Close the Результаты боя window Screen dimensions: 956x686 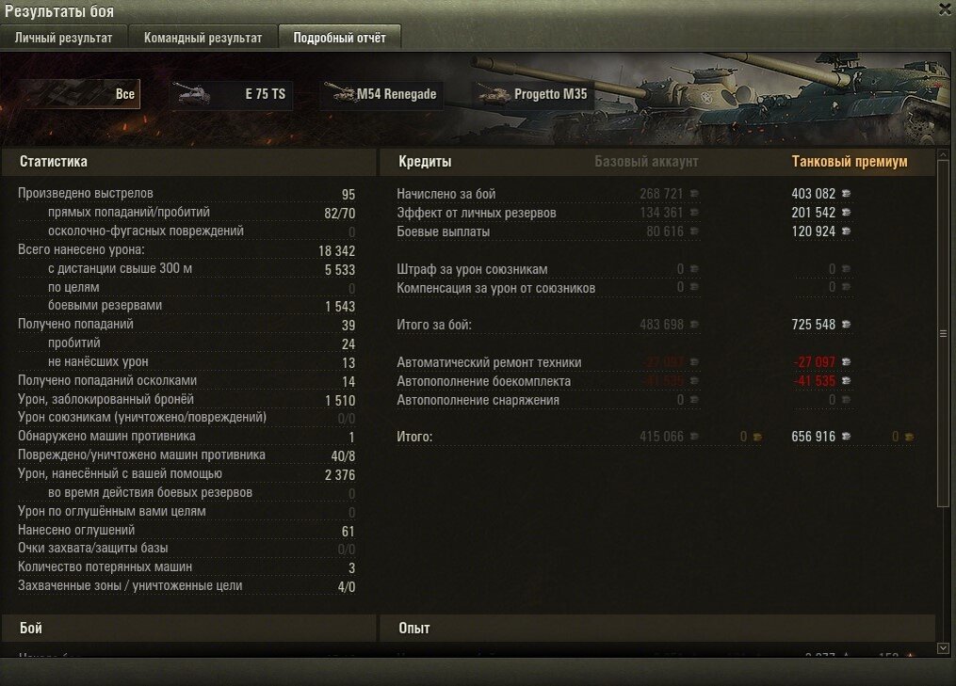(x=946, y=8)
